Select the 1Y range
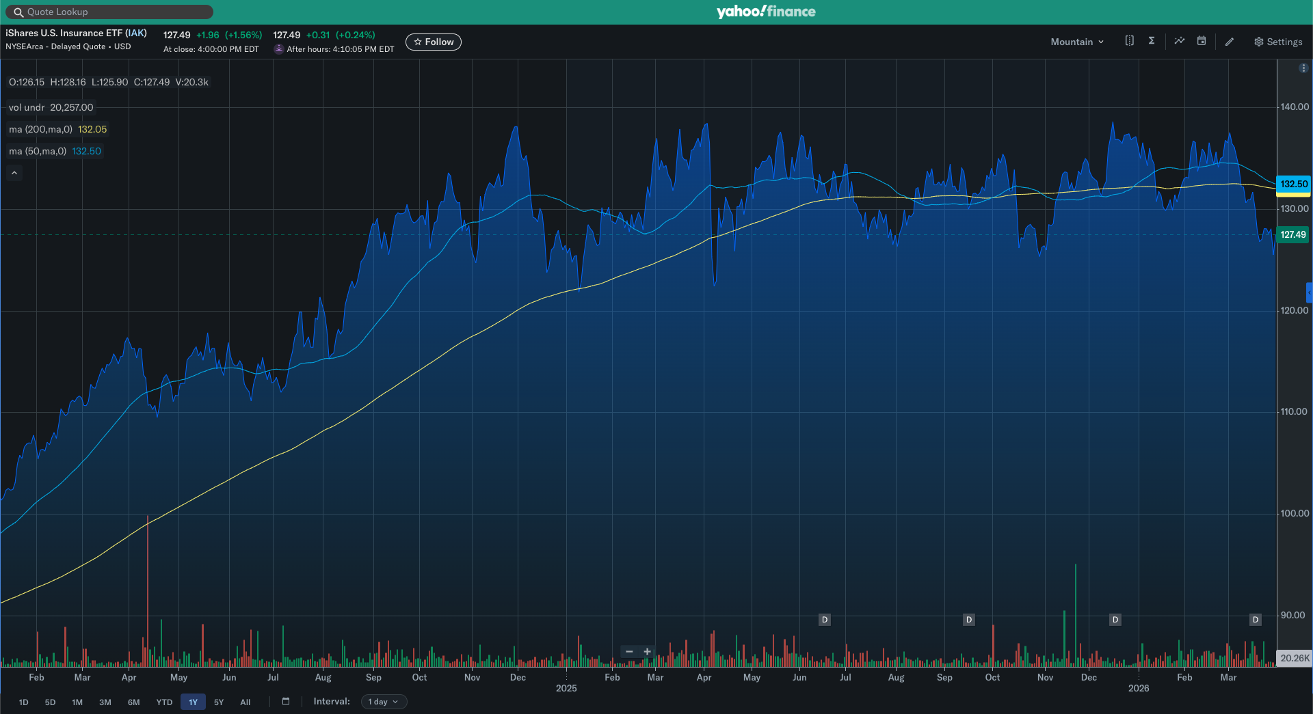 193,702
